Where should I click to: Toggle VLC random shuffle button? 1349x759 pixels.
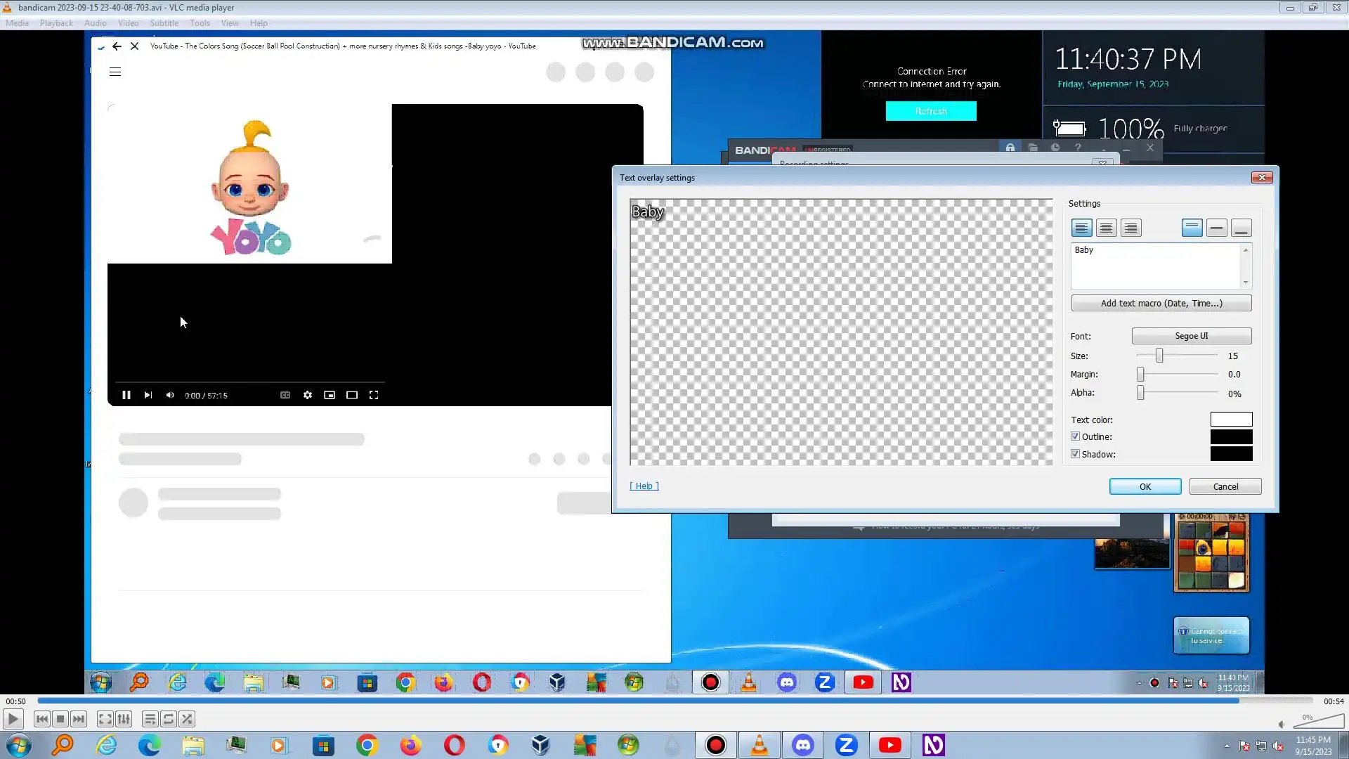pos(187,719)
